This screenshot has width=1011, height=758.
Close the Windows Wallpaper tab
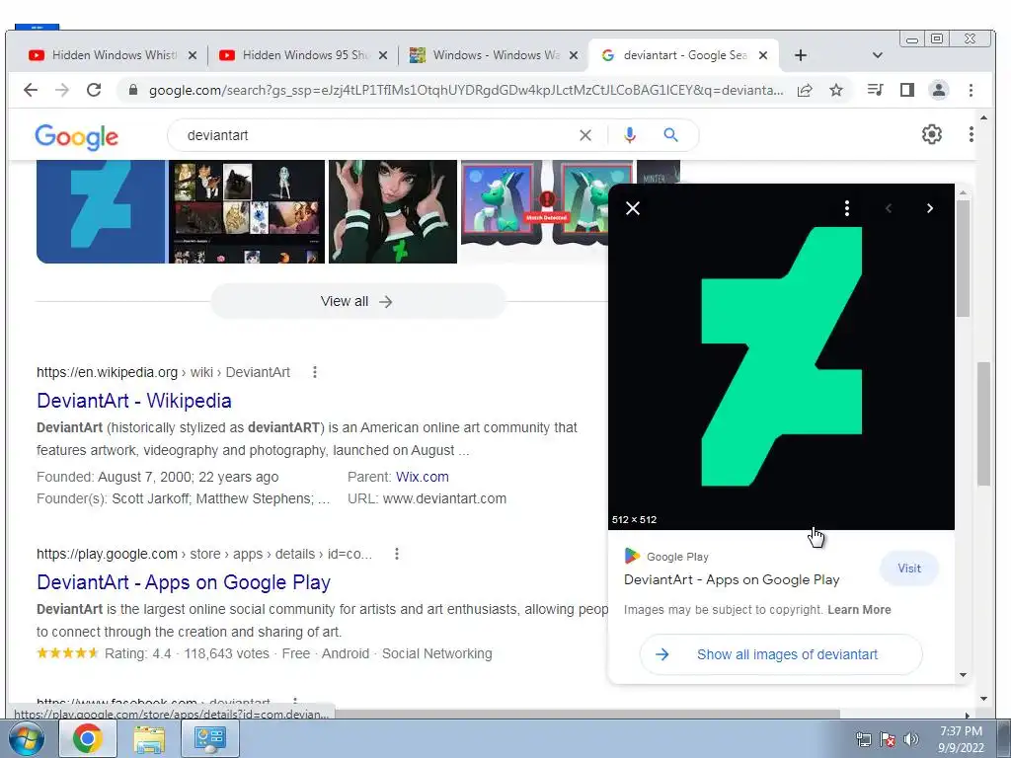574,55
